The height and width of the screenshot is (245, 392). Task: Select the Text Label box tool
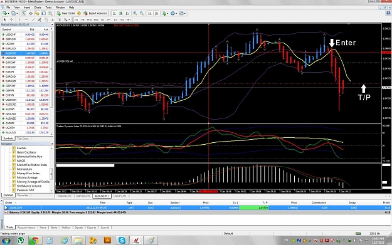point(59,19)
